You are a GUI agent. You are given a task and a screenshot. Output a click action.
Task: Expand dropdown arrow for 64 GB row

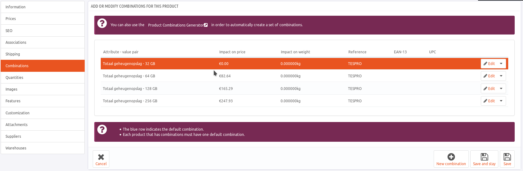tap(501, 76)
